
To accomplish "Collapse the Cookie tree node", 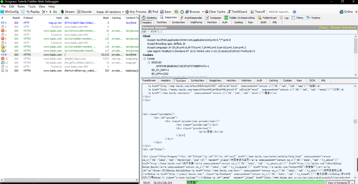I will pos(145,59).
